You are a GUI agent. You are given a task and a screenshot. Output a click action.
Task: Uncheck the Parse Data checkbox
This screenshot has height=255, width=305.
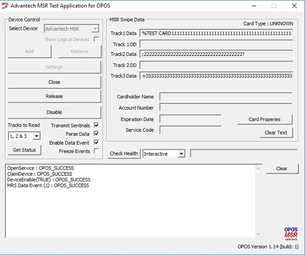96,134
